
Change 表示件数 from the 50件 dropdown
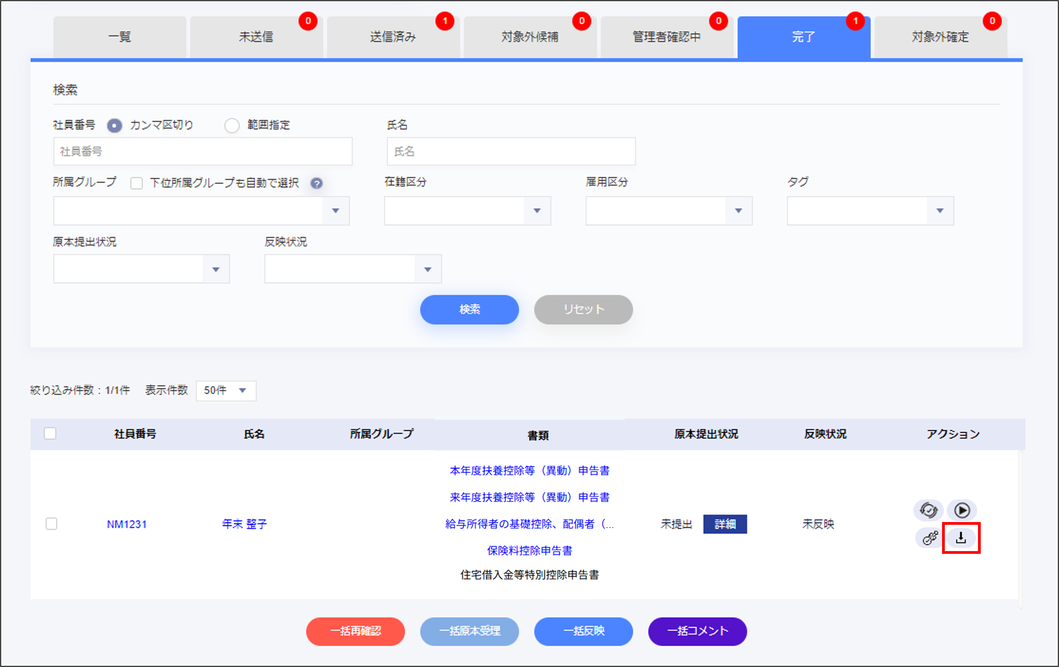(x=226, y=391)
